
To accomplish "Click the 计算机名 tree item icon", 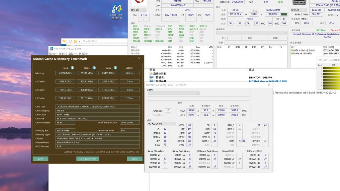I will pos(152,77).
